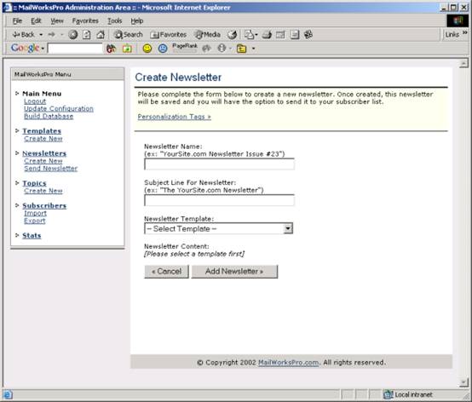Click the IE page icon in title bar
Viewport: 472px width, 402px height.
click(7, 8)
